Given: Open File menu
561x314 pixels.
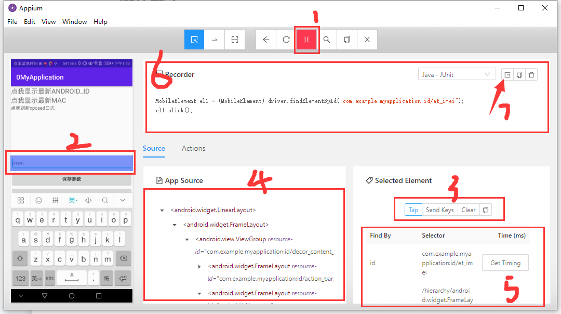Looking at the screenshot, I should pos(12,21).
